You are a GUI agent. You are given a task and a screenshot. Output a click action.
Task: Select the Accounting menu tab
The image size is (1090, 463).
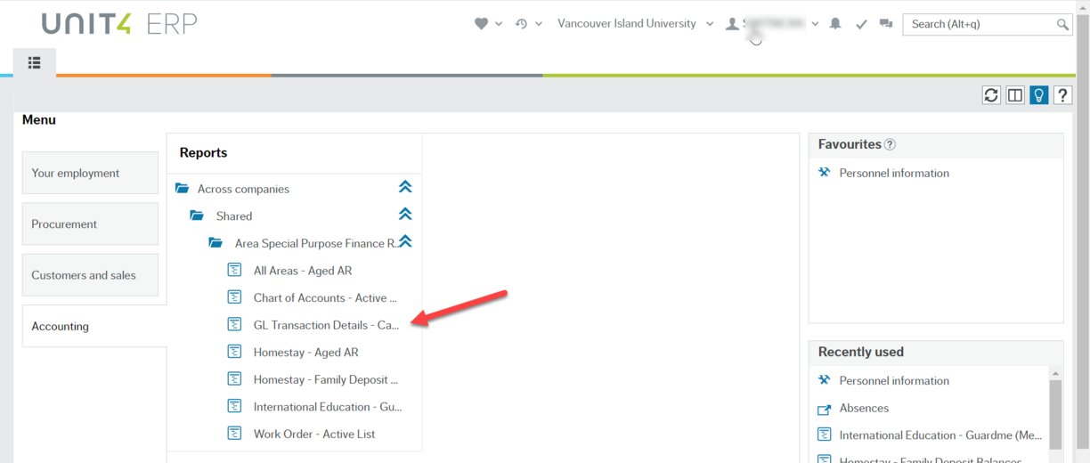pos(94,326)
